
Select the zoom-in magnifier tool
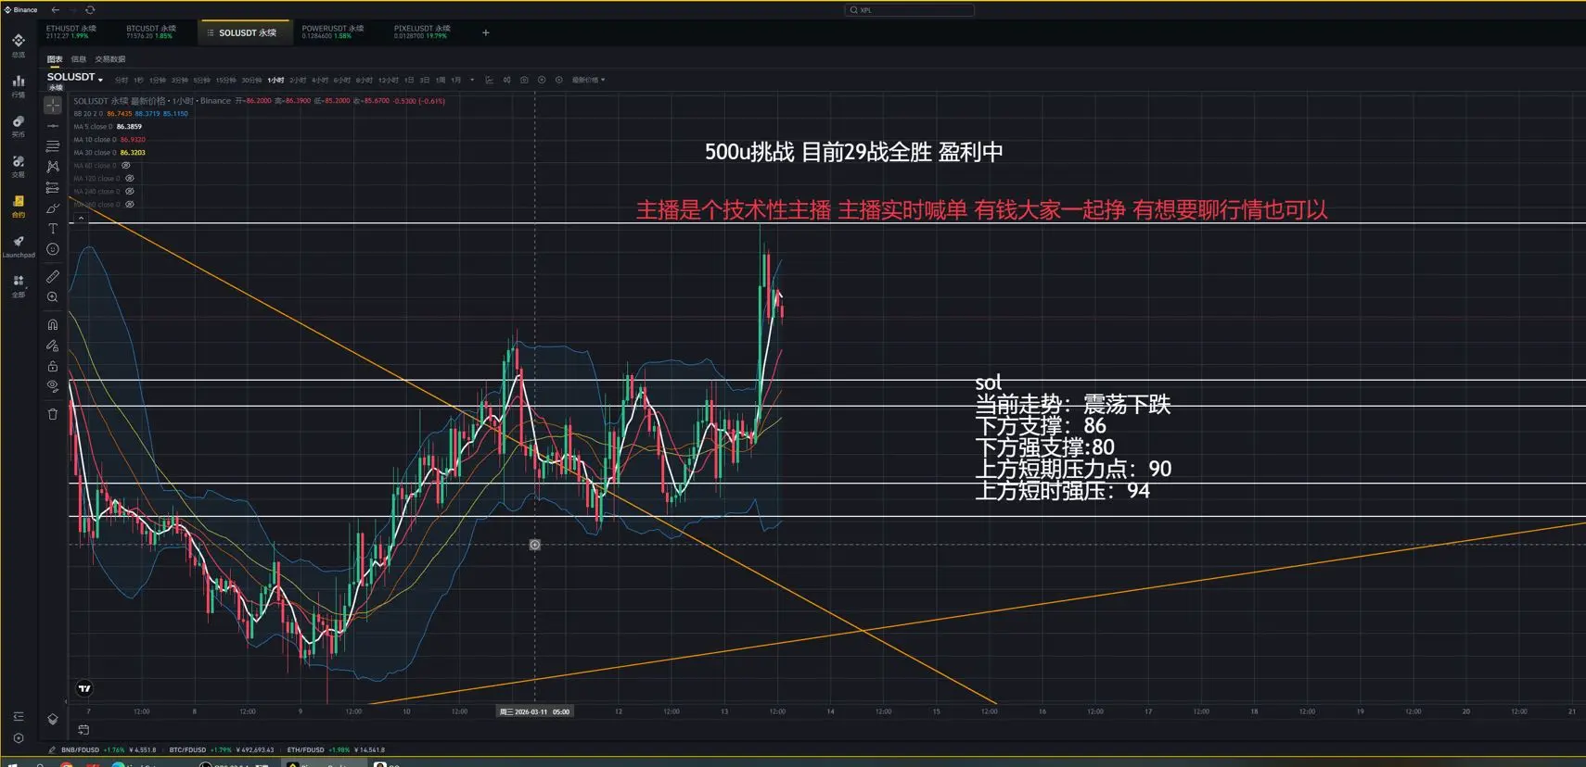click(53, 297)
